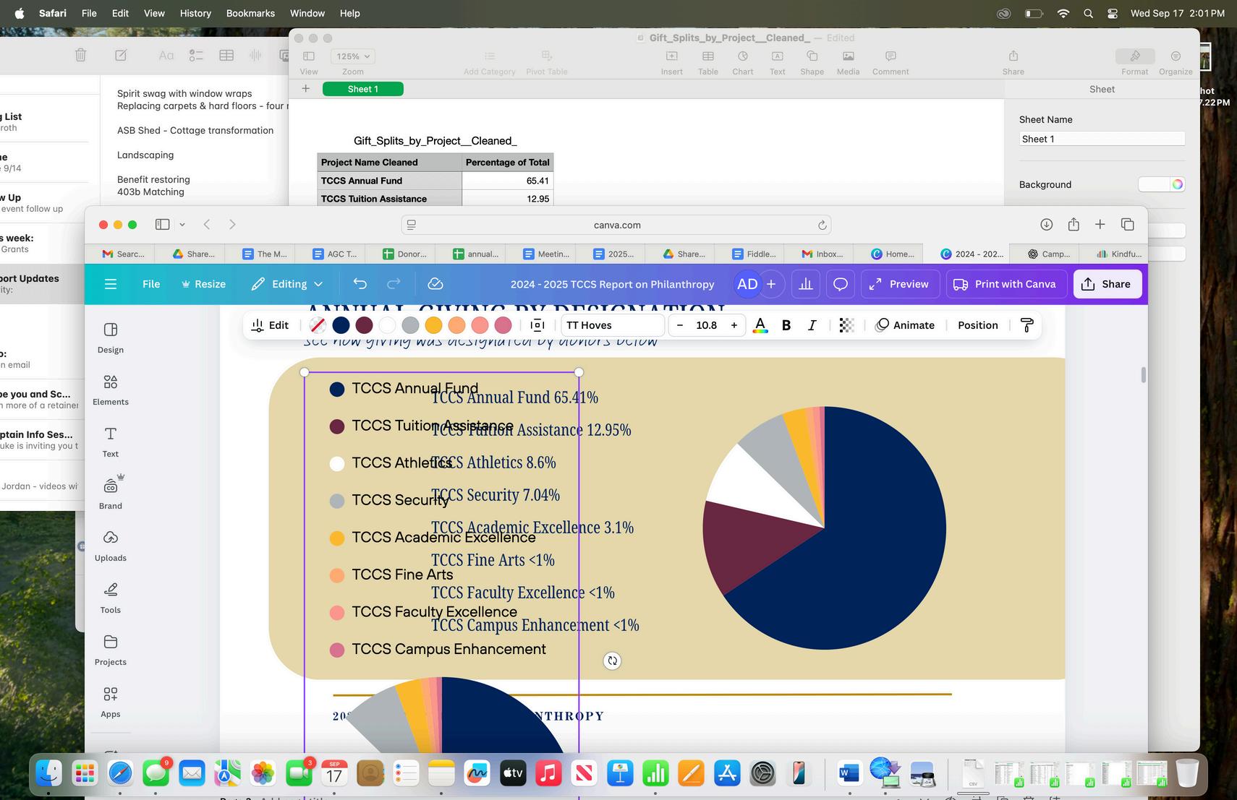This screenshot has height=800, width=1237.
Task: Click the Edit chart button
Action: point(270,325)
